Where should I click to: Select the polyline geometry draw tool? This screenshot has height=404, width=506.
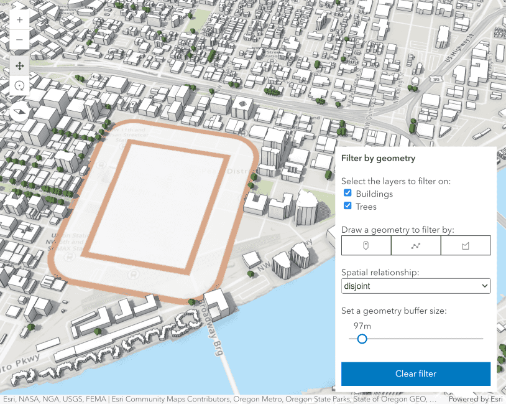[416, 246]
